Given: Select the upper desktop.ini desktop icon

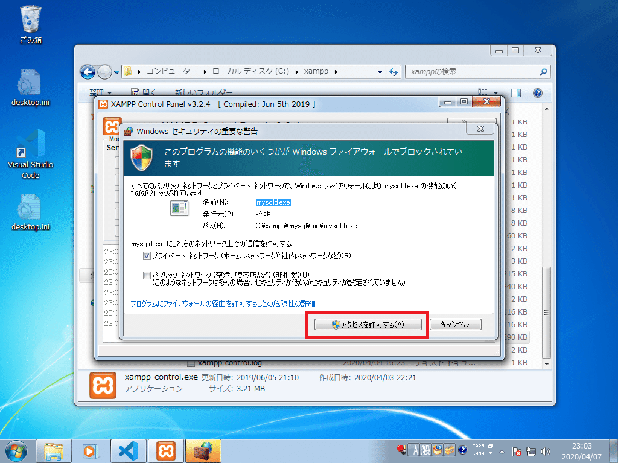Looking at the screenshot, I should tap(30, 88).
